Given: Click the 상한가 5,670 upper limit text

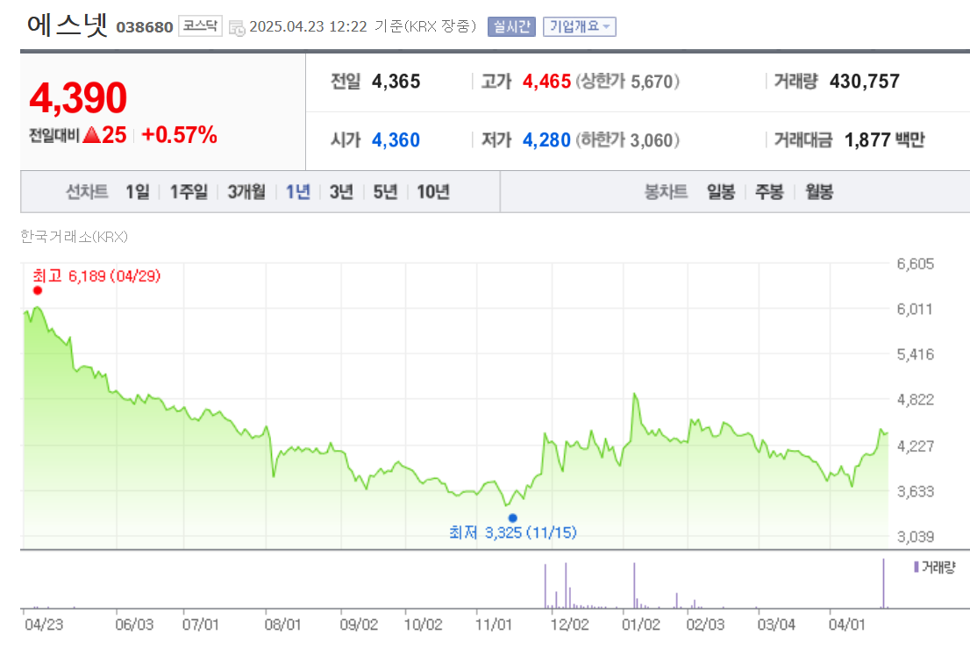Looking at the screenshot, I should click(627, 81).
